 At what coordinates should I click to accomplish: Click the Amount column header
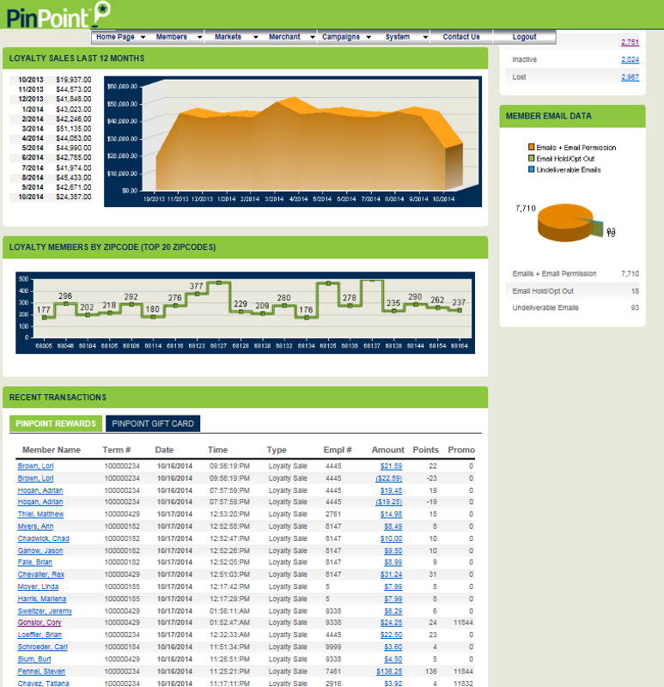(388, 450)
